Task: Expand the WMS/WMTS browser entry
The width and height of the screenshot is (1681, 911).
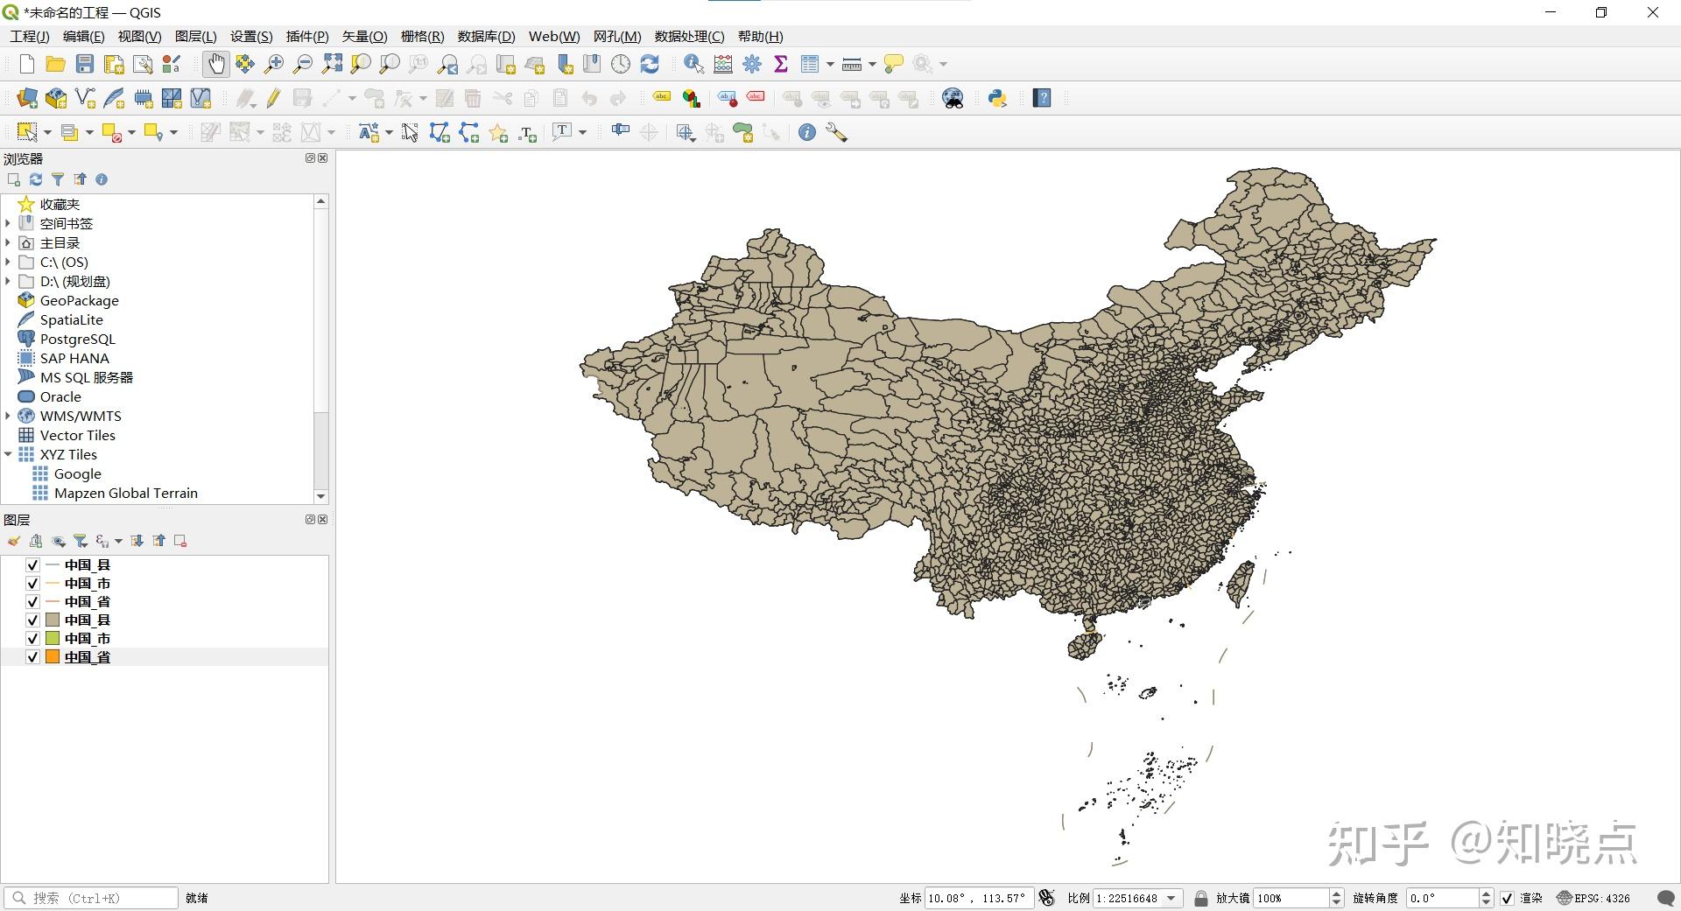Action: (8, 416)
